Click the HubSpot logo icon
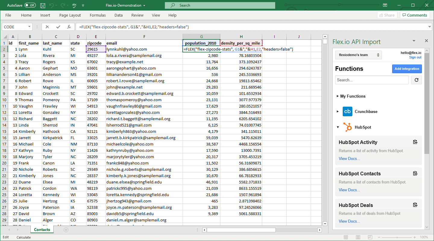This screenshot has height=241, width=434. [x=348, y=127]
